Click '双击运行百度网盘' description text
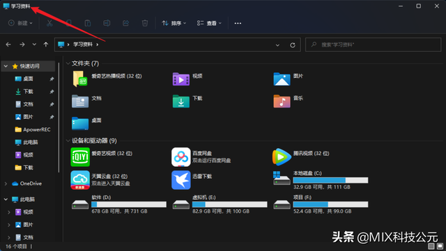 212,161
